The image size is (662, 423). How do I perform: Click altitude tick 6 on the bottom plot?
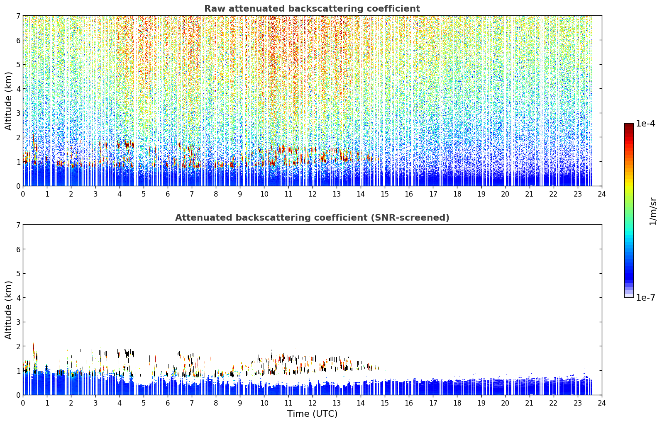coord(18,250)
